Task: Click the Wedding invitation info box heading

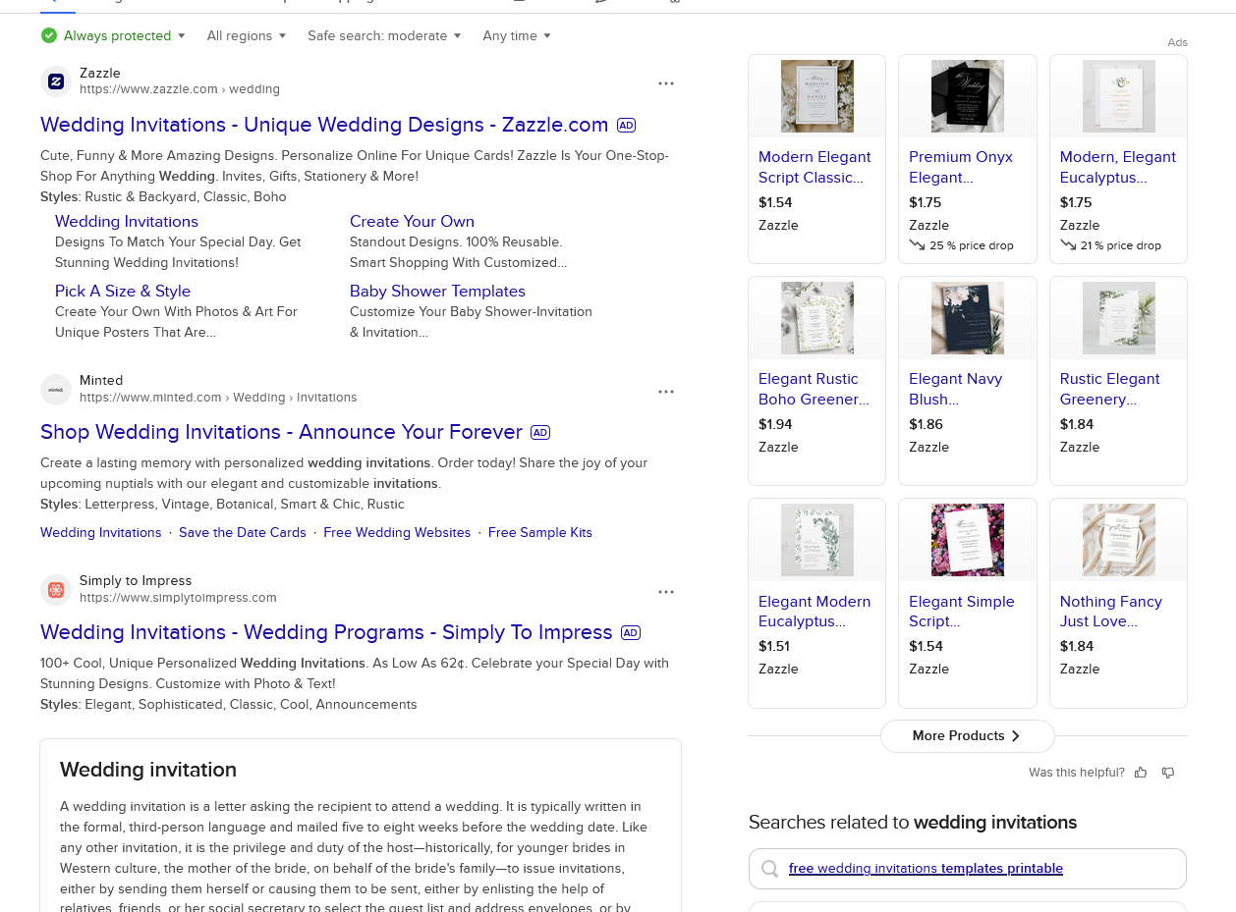Action: (x=148, y=770)
